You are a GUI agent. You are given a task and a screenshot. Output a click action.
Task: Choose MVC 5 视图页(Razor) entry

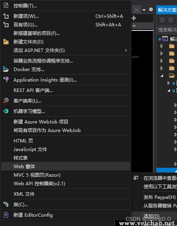[66, 175]
